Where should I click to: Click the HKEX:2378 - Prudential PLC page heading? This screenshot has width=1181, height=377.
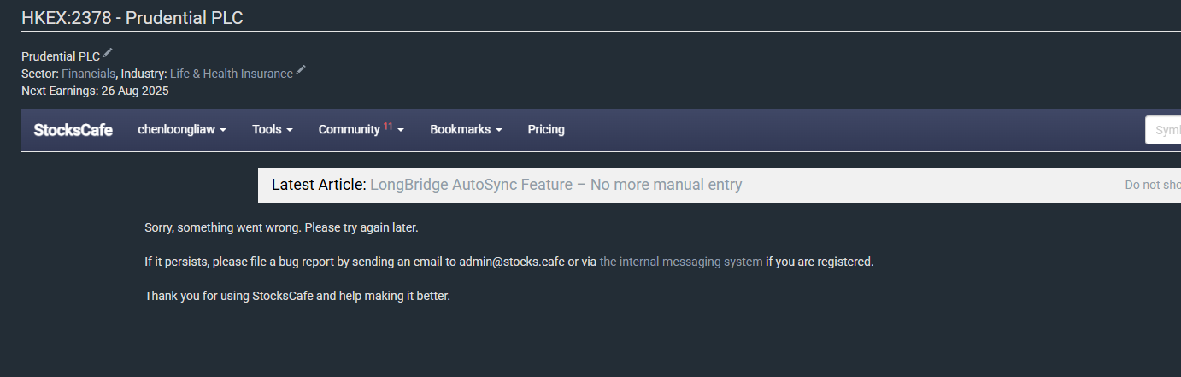coord(132,17)
